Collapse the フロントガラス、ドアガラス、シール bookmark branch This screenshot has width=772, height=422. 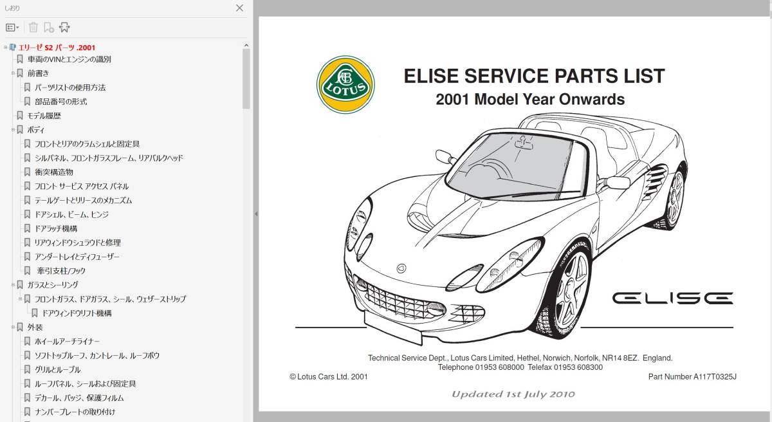coord(20,298)
